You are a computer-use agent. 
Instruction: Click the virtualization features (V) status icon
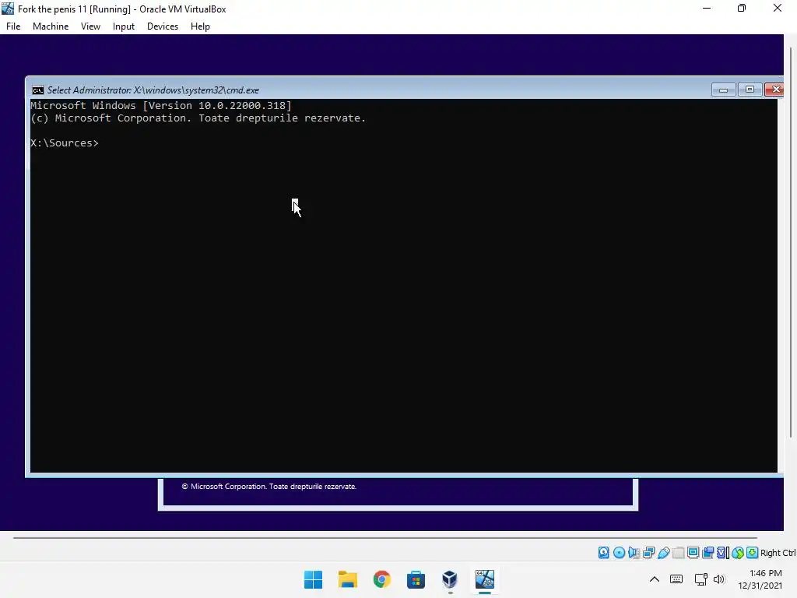coord(722,553)
